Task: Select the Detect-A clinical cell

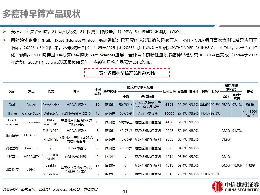Action: [51, 113]
